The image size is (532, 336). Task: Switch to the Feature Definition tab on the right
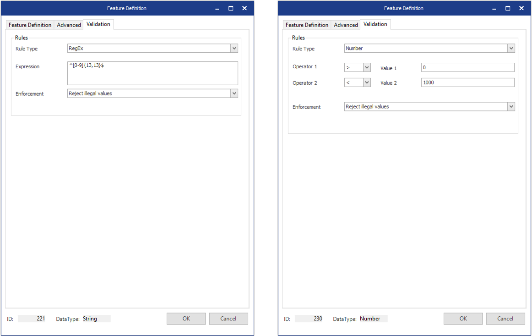(306, 25)
